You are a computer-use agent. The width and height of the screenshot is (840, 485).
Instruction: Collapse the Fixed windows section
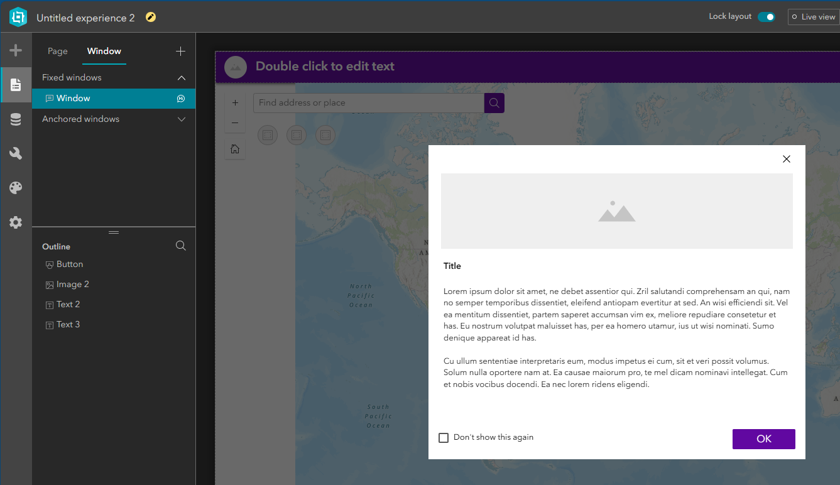pyautogui.click(x=181, y=77)
